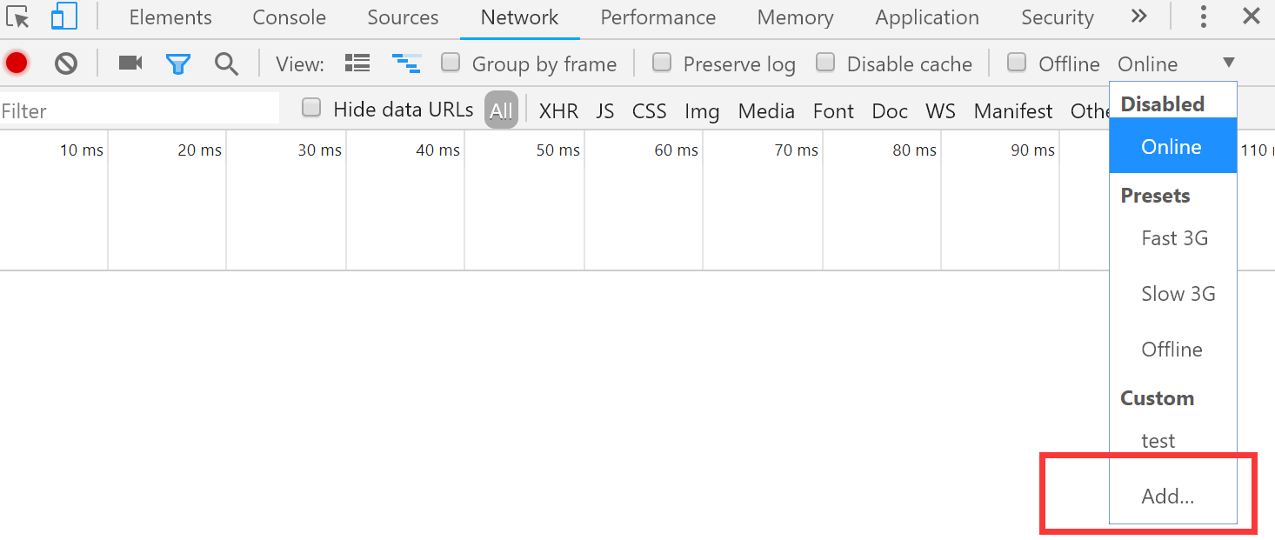Collapse the Online throttling dropdown arrow
1275x540 pixels.
[x=1228, y=63]
